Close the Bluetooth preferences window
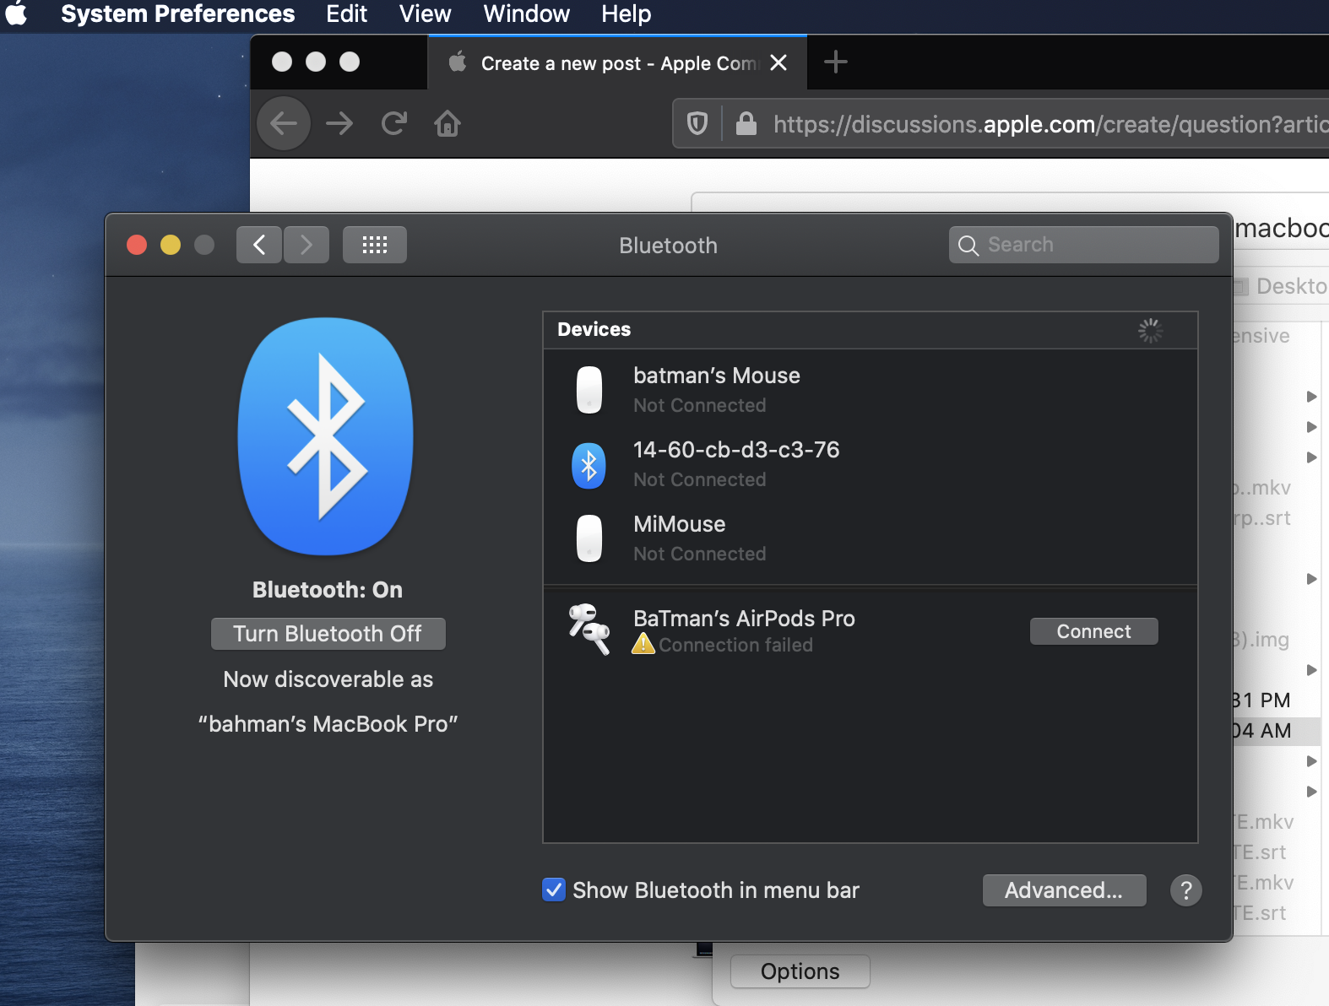The image size is (1329, 1006). (137, 245)
